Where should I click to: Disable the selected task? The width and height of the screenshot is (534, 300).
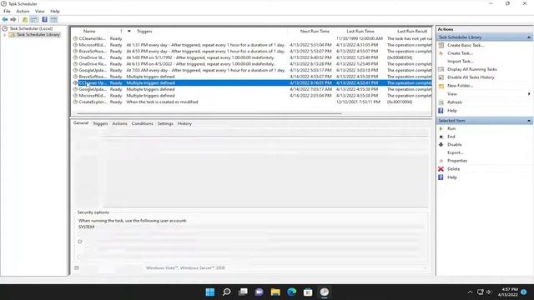[454, 145]
